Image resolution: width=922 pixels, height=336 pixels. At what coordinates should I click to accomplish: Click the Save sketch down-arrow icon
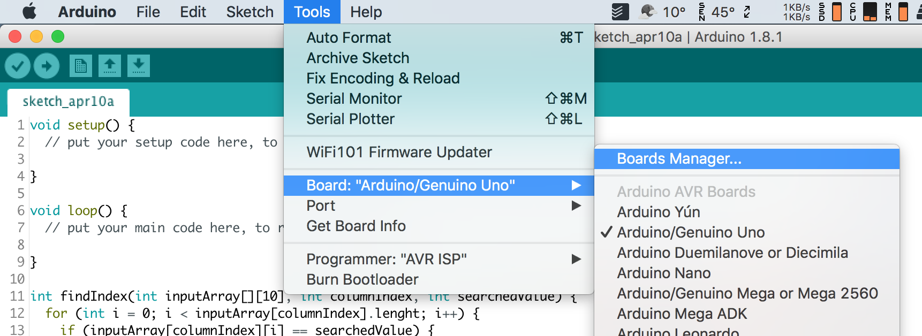(x=139, y=66)
